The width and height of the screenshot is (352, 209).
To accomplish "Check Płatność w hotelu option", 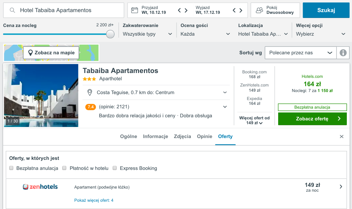I will click(x=65, y=168).
